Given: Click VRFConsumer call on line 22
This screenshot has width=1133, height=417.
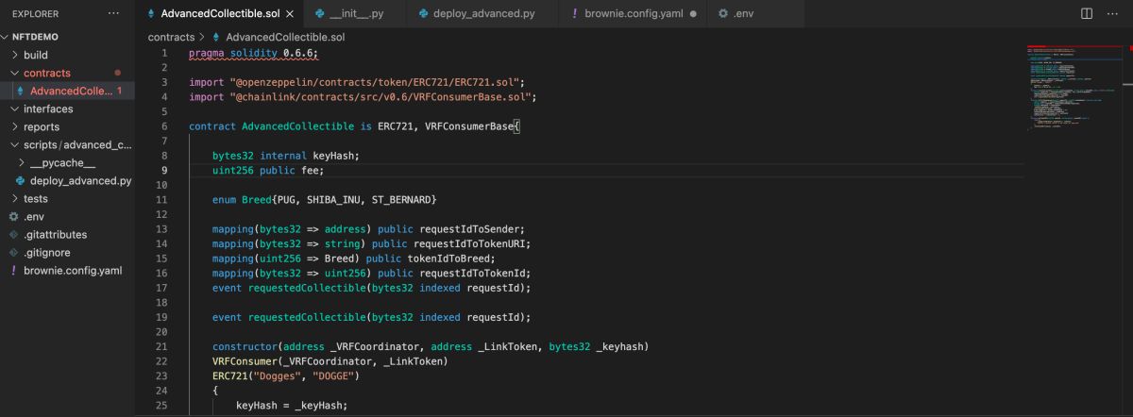Looking at the screenshot, I should pos(245,361).
